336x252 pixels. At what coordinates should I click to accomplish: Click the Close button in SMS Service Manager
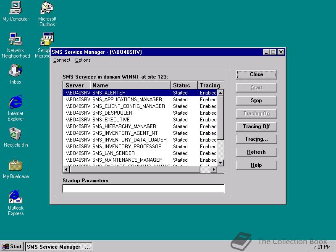[257, 74]
